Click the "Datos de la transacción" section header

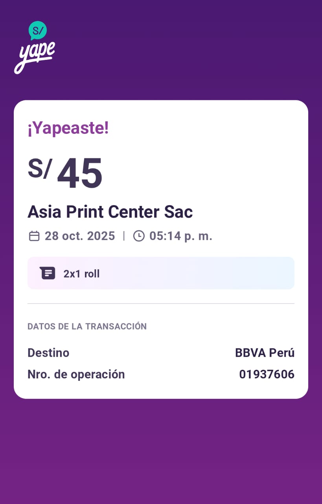(x=87, y=326)
